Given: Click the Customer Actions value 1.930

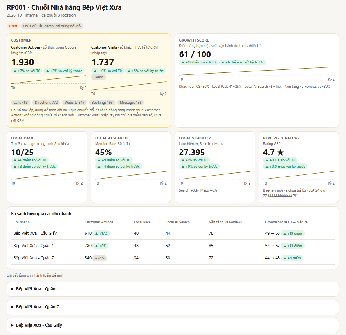Looking at the screenshot, I should click(23, 62).
